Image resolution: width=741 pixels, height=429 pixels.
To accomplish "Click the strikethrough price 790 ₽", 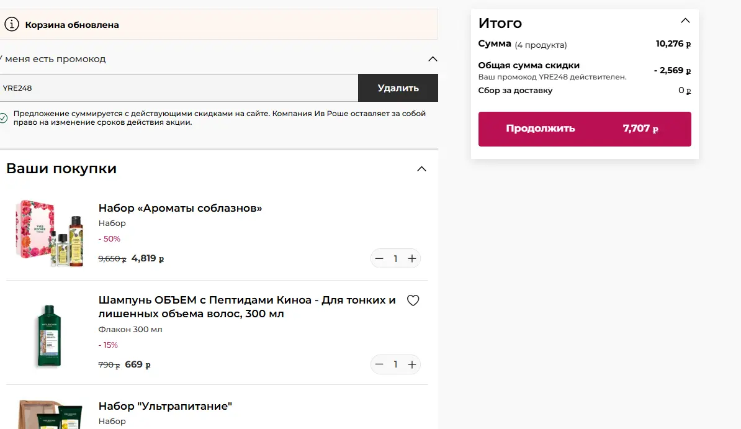I will (109, 365).
